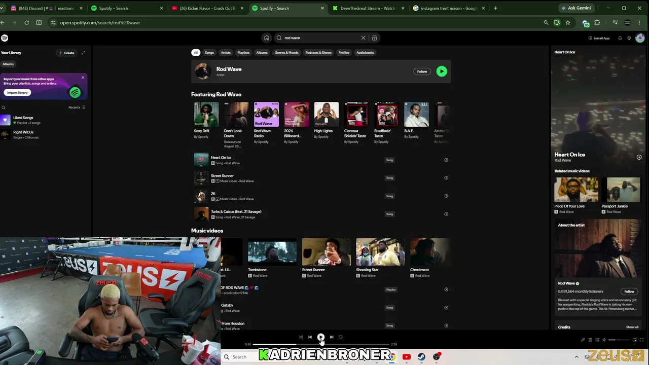The image size is (649, 365).
Task: Click the Import playlists button
Action: pos(17,93)
